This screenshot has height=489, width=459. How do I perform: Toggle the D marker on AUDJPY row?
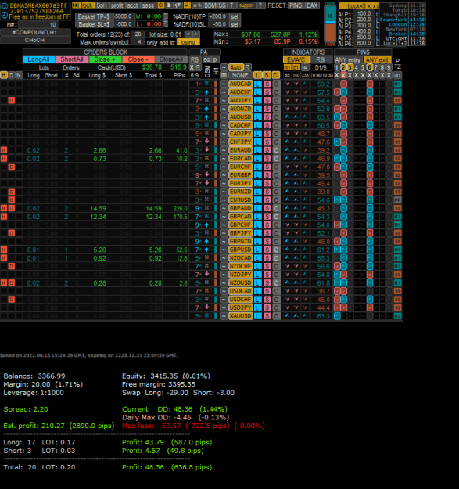pos(11,100)
